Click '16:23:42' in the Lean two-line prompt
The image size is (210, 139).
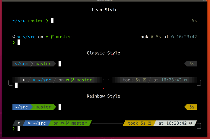click(x=187, y=37)
